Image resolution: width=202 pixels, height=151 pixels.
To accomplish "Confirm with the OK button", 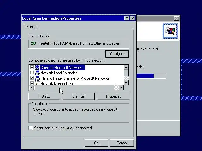I will (96, 143).
